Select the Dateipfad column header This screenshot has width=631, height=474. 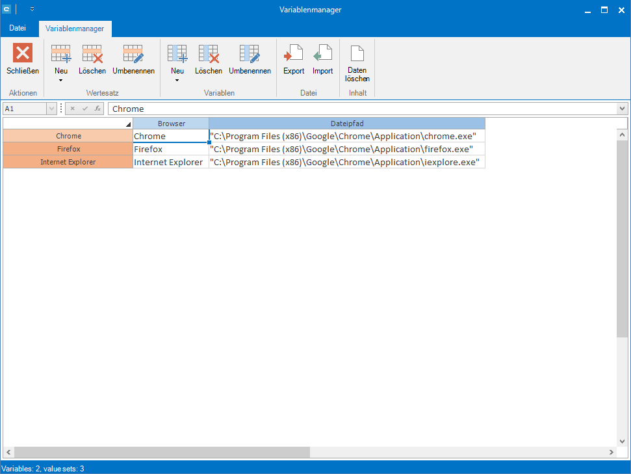[x=346, y=124]
